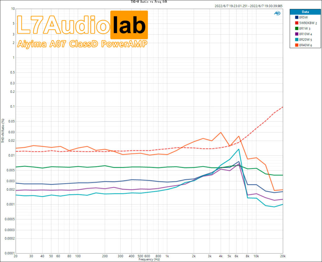Open the 8R20W legend entry
Image resolution: width=322 pixels, height=262 pixels.
304,39
